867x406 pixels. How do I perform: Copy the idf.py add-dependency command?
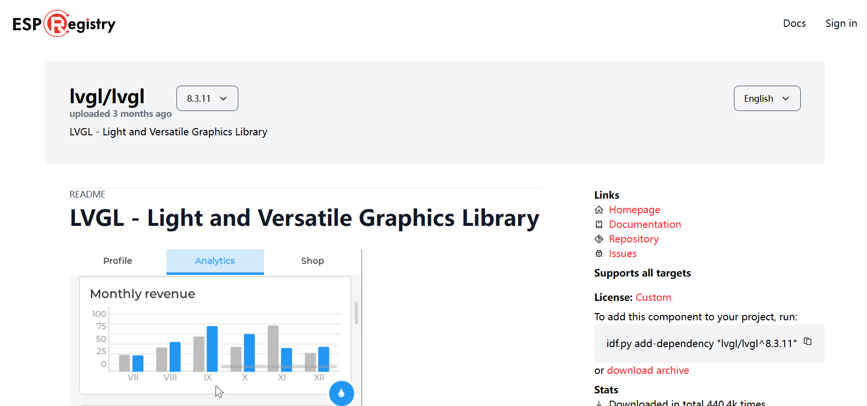[x=808, y=342]
